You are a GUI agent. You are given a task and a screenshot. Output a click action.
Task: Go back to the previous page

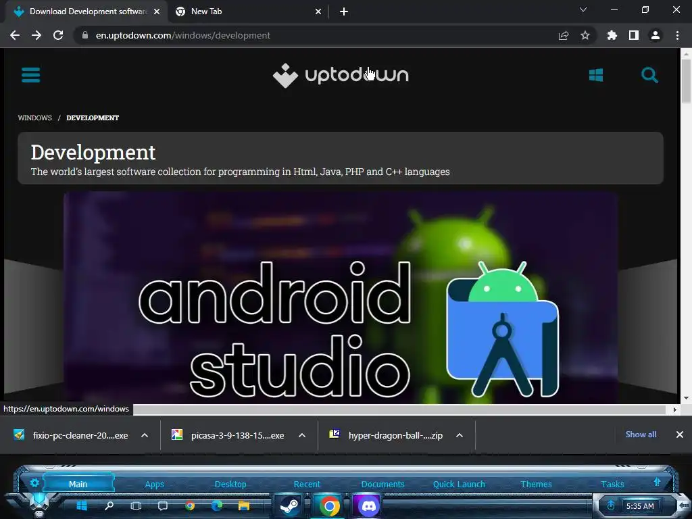pyautogui.click(x=15, y=35)
